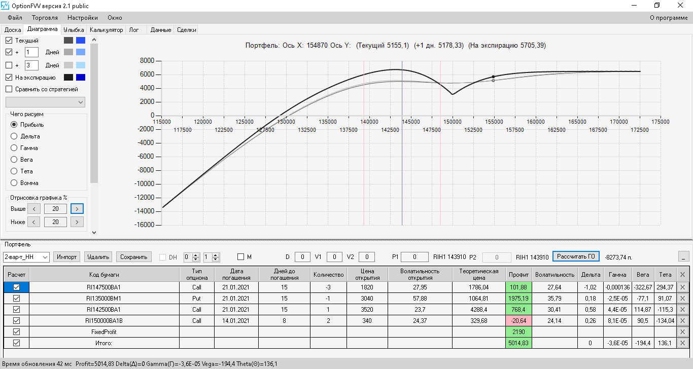Switch to the Улыбка tab

(x=74, y=30)
